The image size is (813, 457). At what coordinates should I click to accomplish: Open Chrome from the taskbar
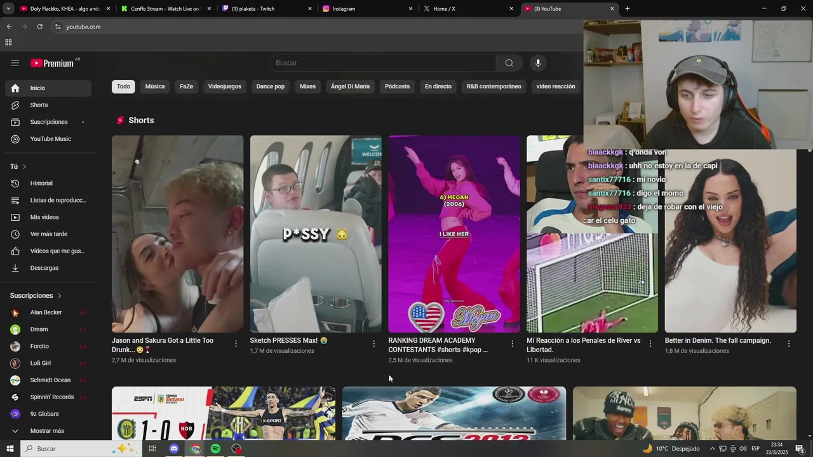click(195, 449)
